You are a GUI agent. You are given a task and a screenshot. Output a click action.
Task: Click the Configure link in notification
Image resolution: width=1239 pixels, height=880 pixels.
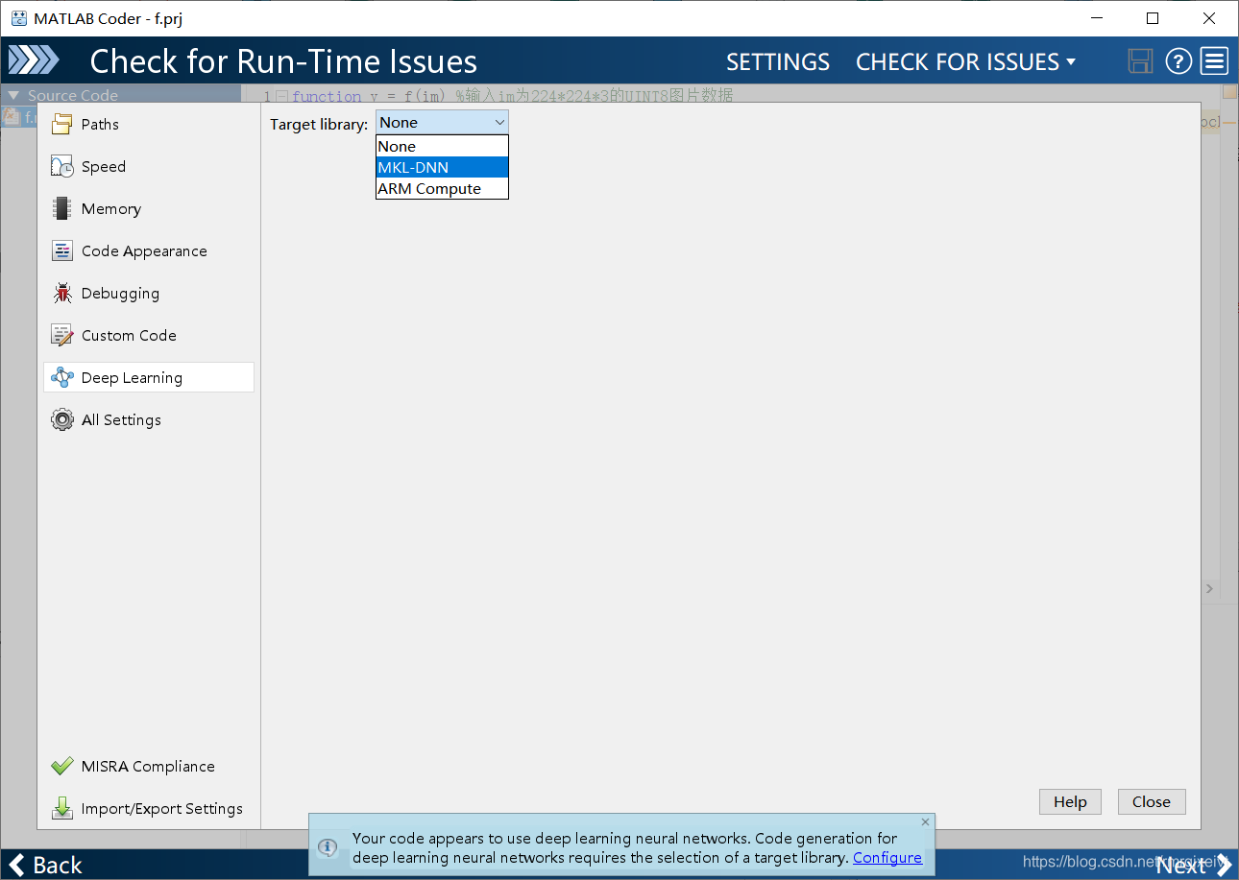coord(887,858)
